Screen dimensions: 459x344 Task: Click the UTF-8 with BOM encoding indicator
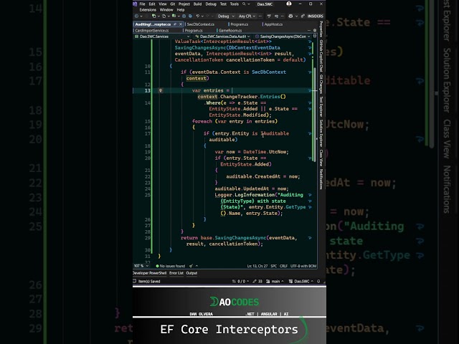click(303, 266)
